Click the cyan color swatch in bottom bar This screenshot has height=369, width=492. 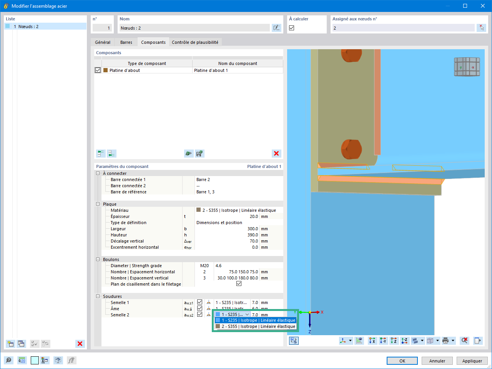point(35,360)
